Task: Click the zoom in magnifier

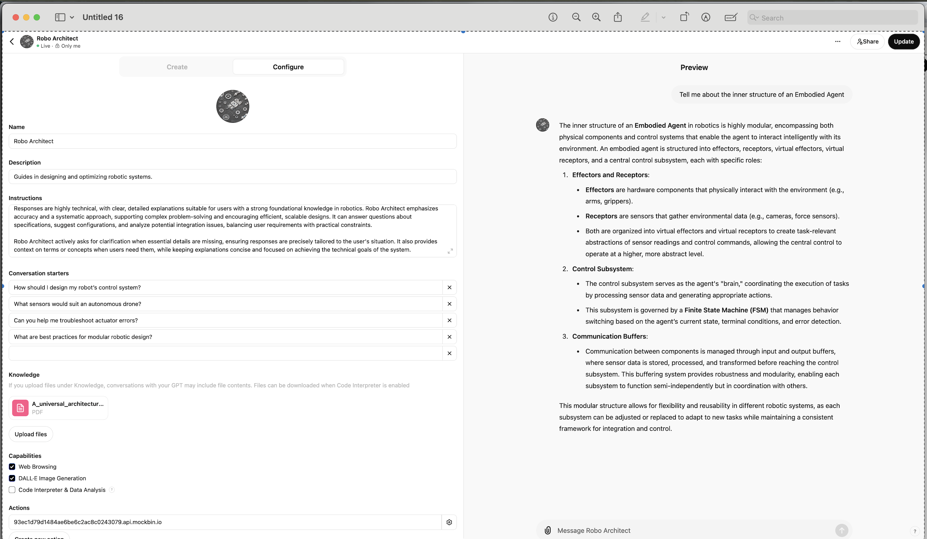Action: [596, 17]
